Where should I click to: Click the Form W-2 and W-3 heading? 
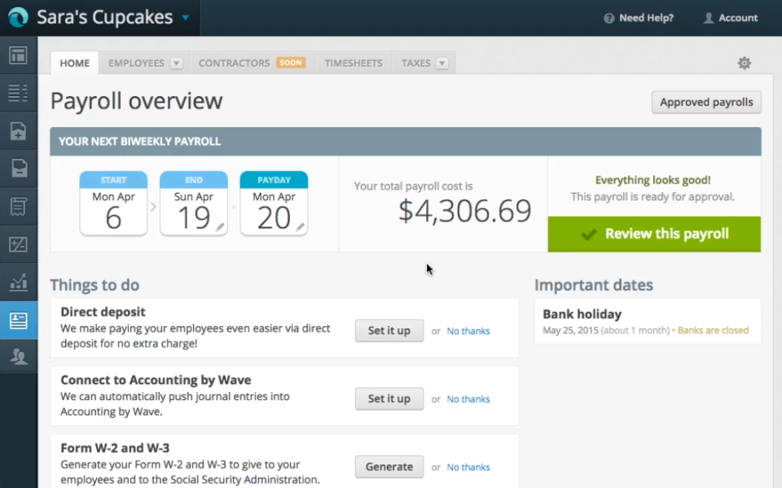[115, 448]
